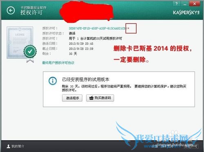The width and height of the screenshot is (204, 152).
Task: Close the Kaspersky window
Action: point(195,4)
